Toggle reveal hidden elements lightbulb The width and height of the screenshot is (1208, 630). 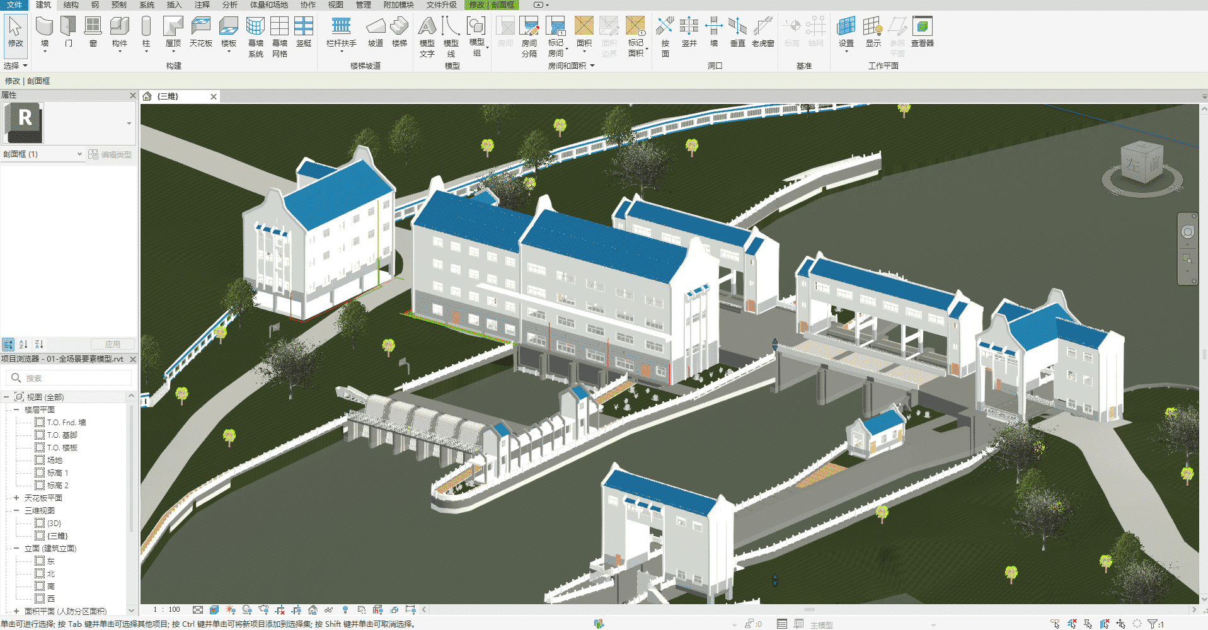coord(346,610)
